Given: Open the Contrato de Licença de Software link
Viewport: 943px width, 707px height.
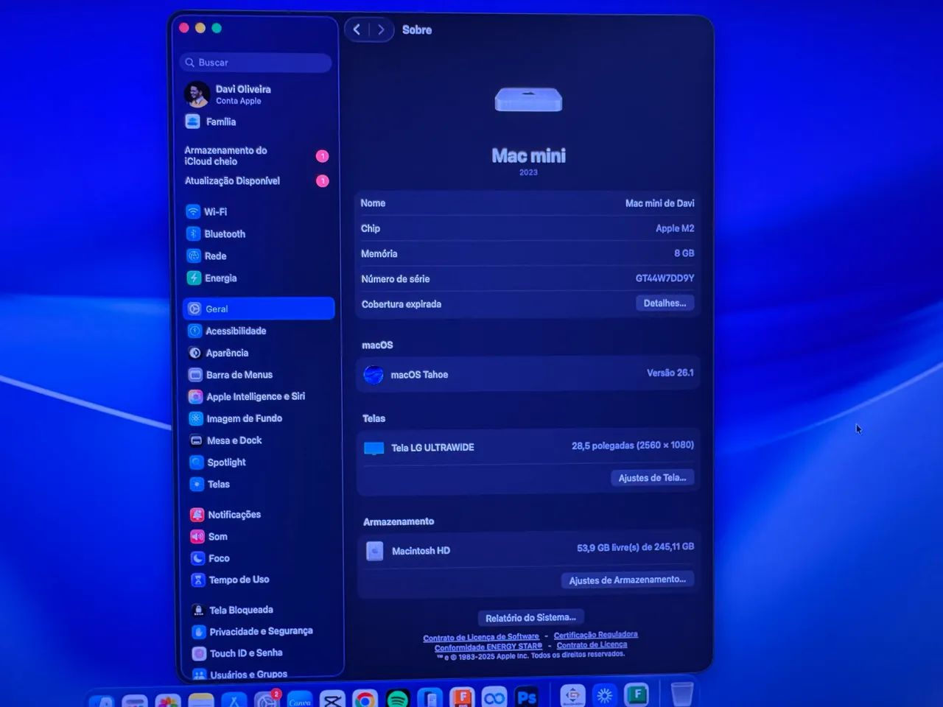Looking at the screenshot, I should tap(483, 635).
